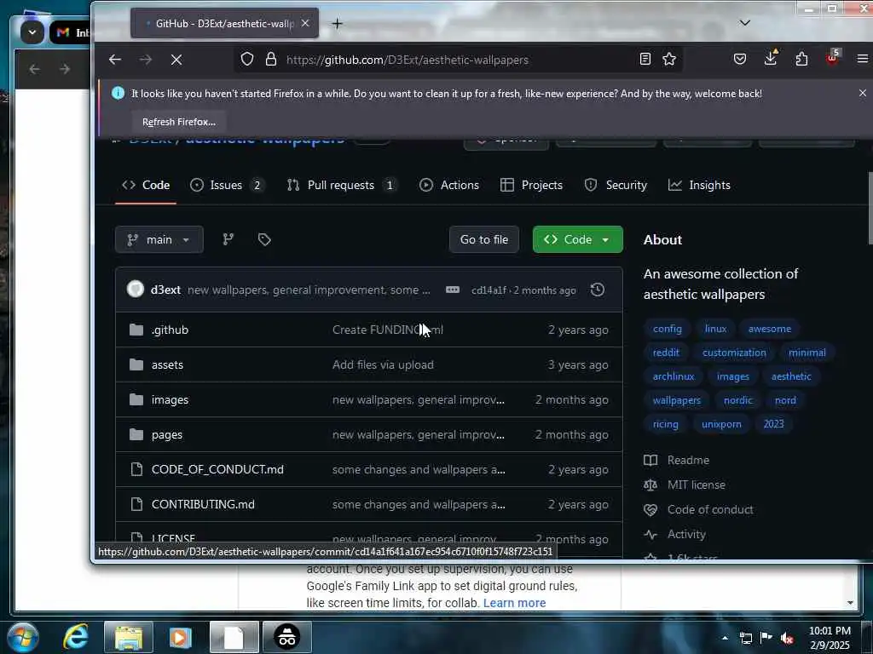The width and height of the screenshot is (873, 654).
Task: Open the Actions tab
Action: (x=448, y=185)
